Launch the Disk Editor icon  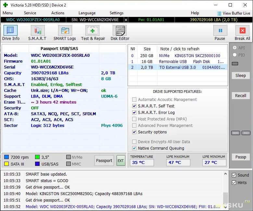(120, 30)
